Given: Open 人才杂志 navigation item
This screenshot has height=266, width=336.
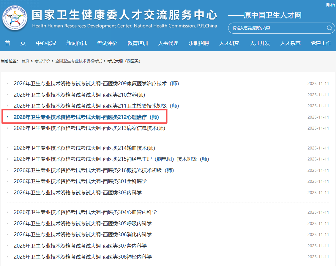Looking at the screenshot, I should coord(290,43).
